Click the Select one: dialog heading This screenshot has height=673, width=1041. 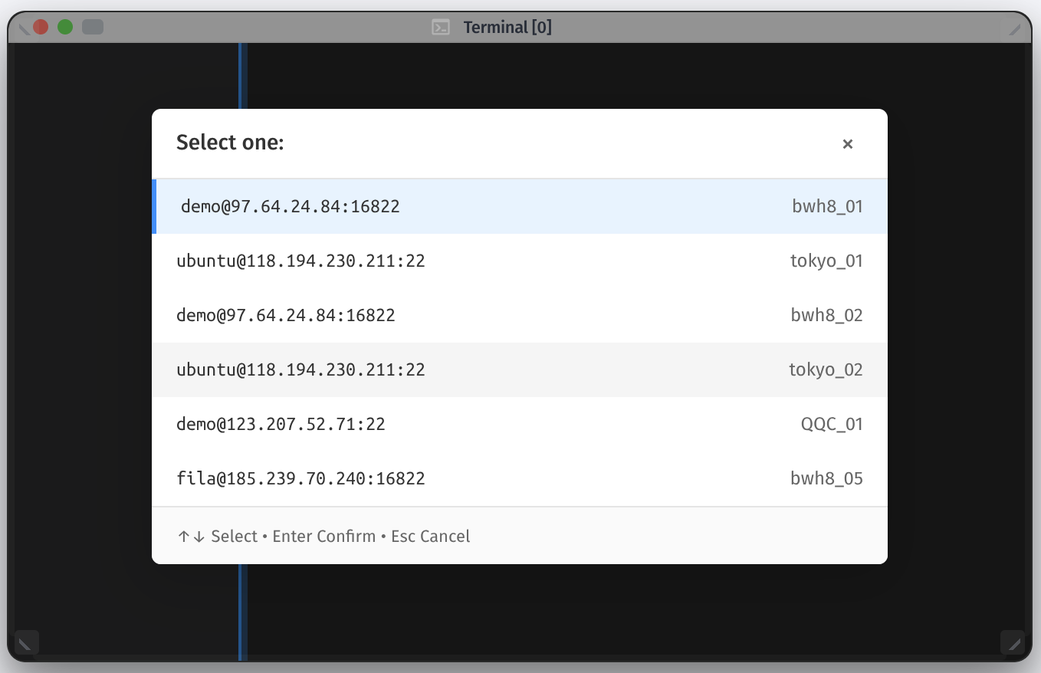[x=230, y=143]
